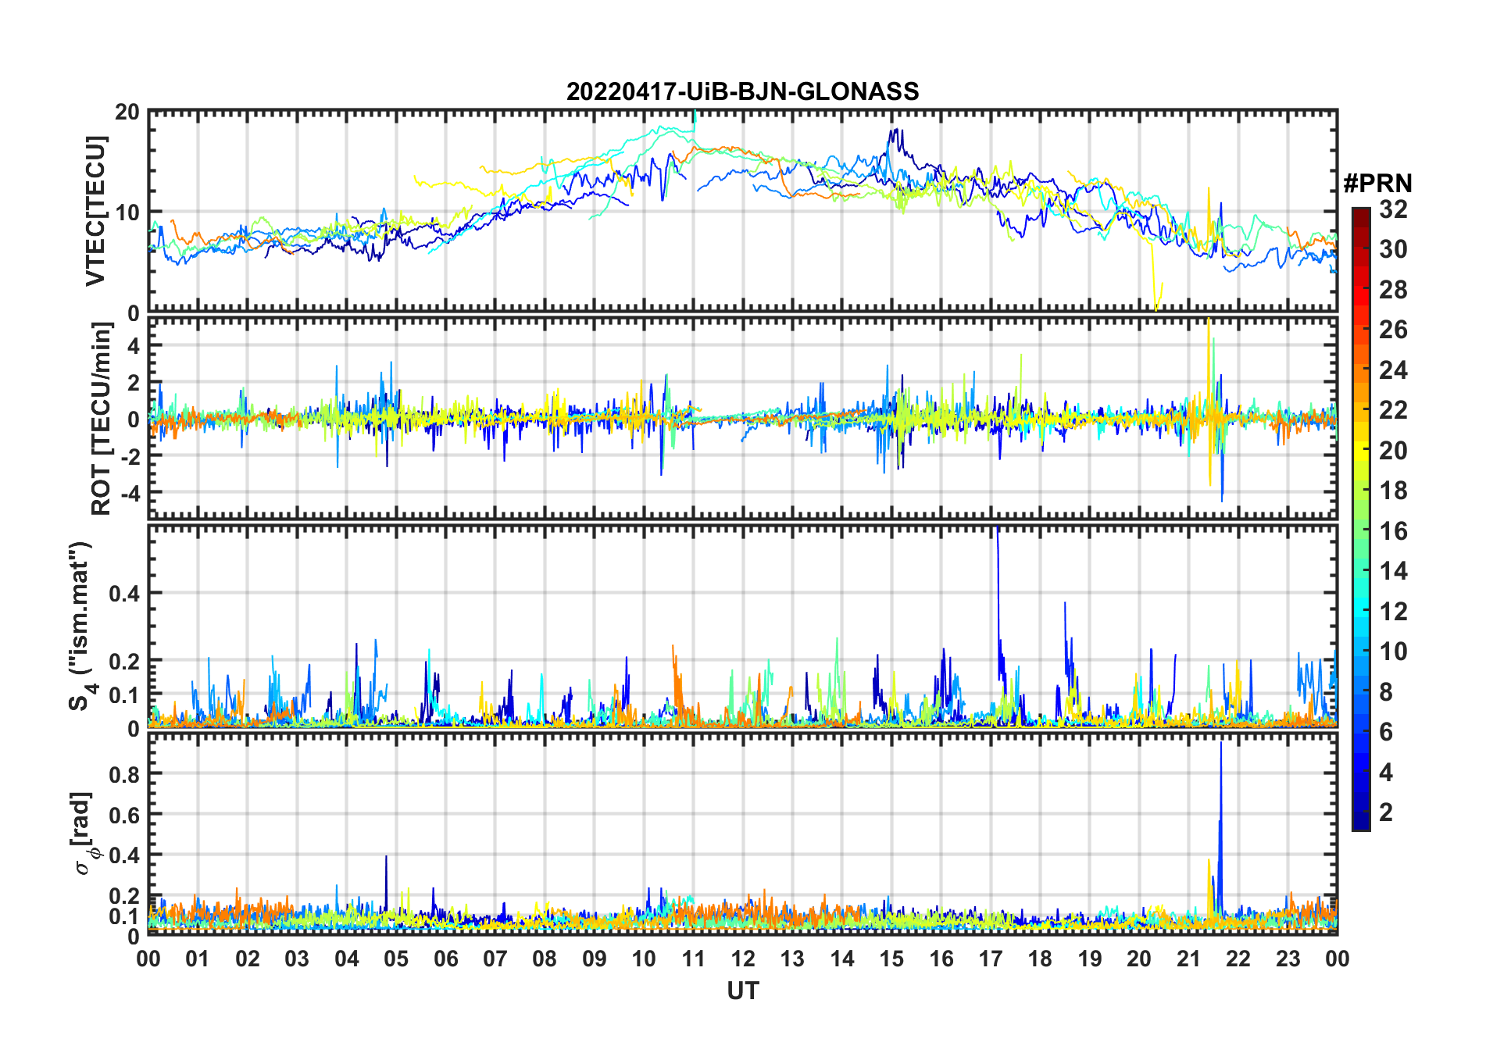
Task: Click colorbar tick label 18
Action: pos(1393,491)
